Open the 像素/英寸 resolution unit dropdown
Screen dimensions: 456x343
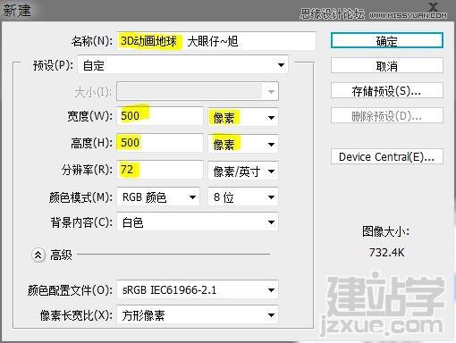(243, 171)
